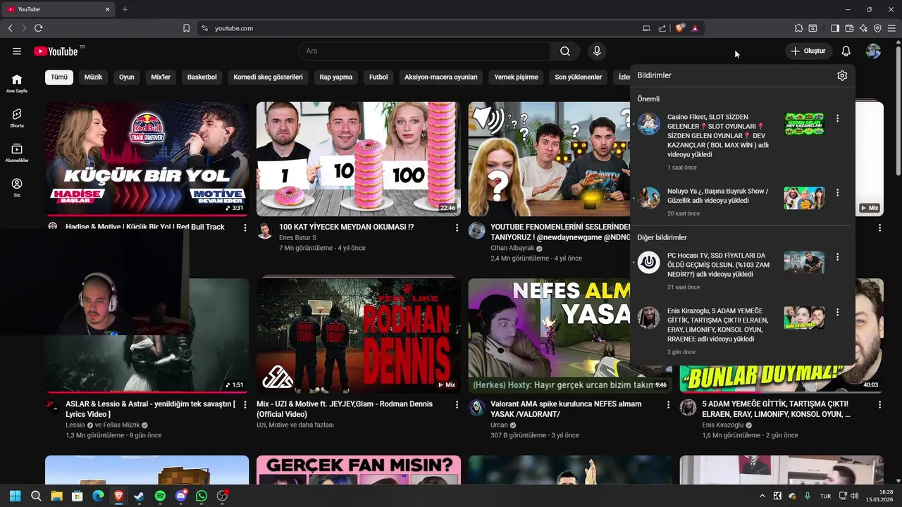This screenshot has width=902, height=507.
Task: Open the Enes Batur S channel link
Action: click(x=297, y=238)
